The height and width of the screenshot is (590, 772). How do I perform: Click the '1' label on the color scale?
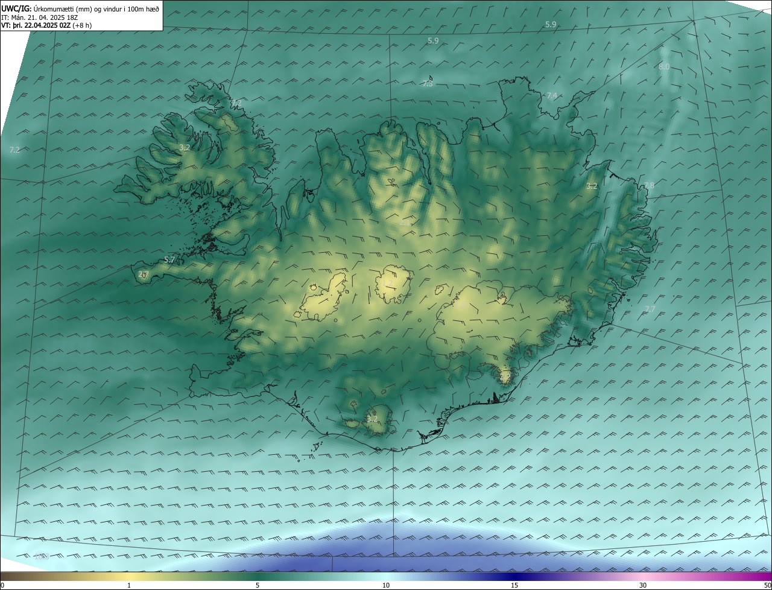[x=129, y=585]
